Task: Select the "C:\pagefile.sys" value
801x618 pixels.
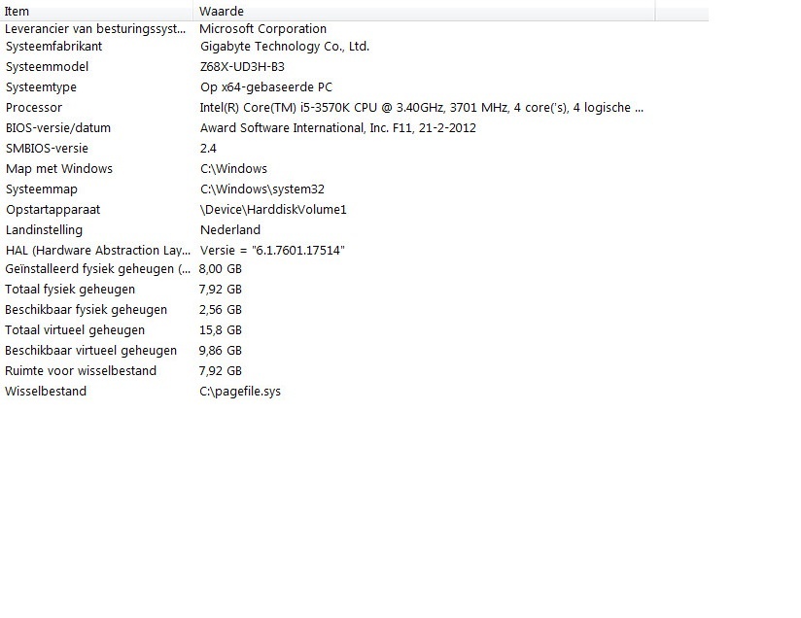Action: tap(240, 392)
